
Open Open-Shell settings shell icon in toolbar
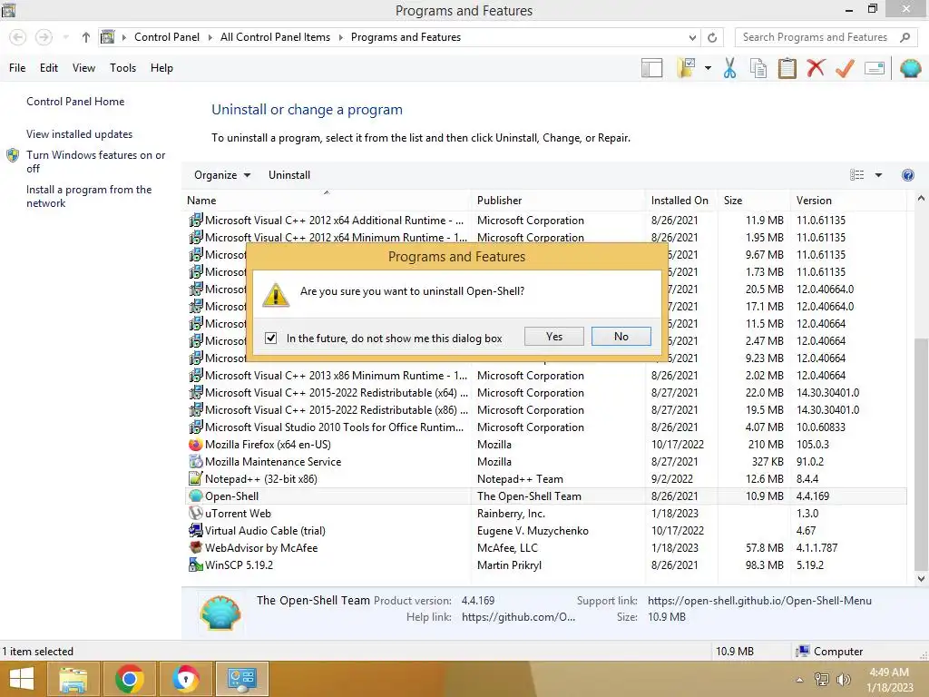coord(910,68)
